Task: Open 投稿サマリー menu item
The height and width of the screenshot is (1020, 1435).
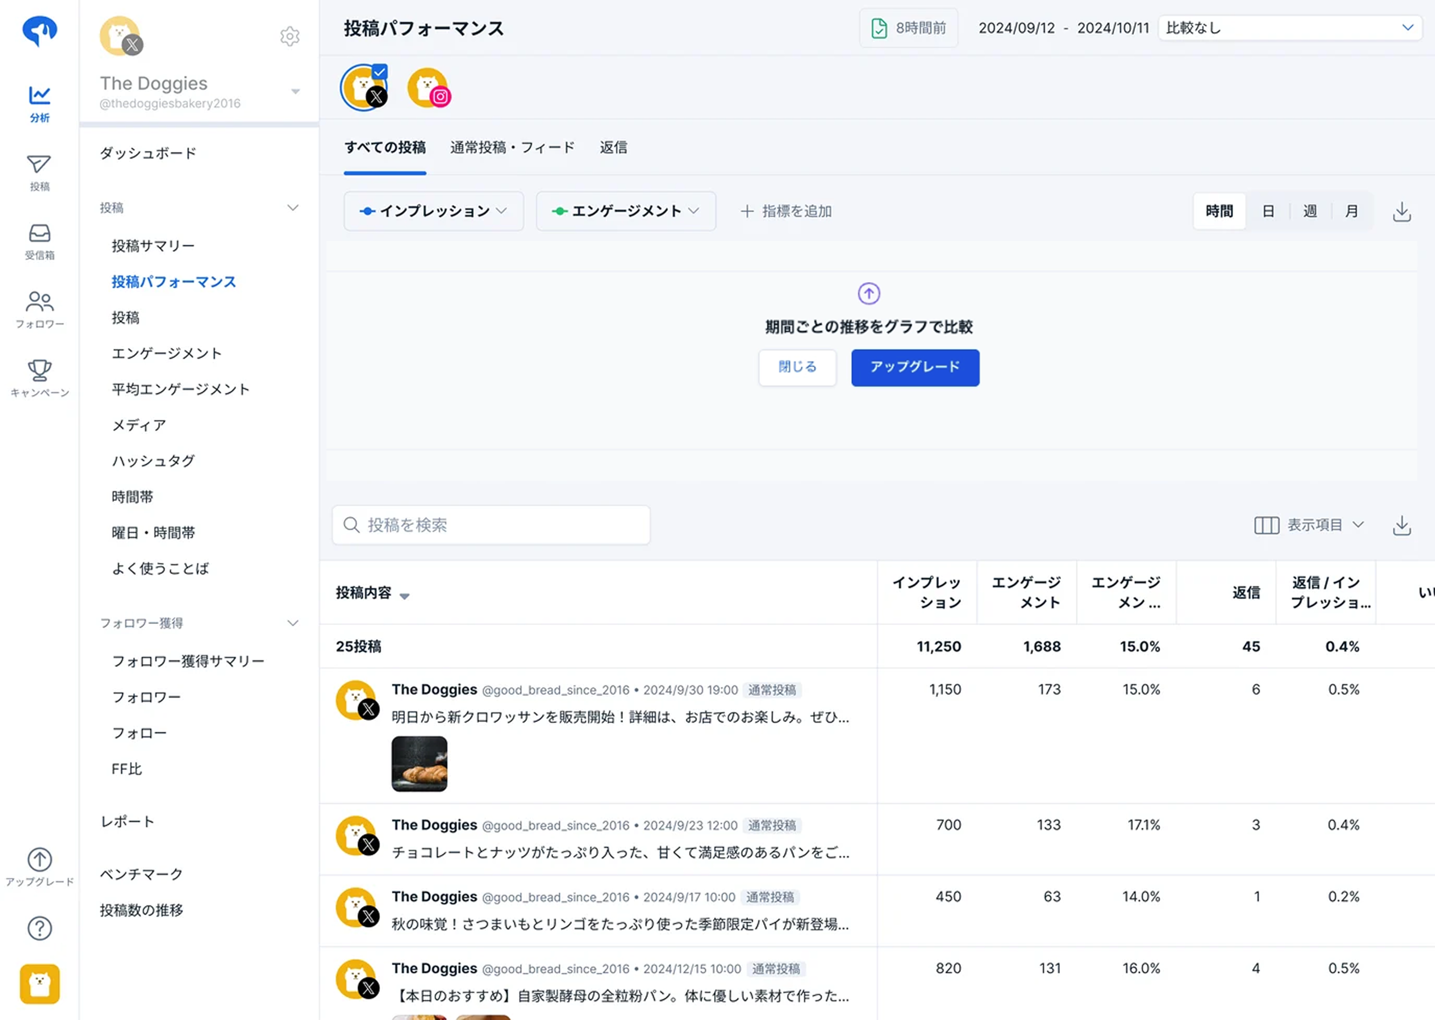Action: pyautogui.click(x=153, y=245)
